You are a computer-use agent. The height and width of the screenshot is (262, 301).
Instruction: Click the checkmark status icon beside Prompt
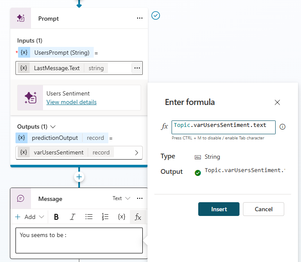(156, 15)
